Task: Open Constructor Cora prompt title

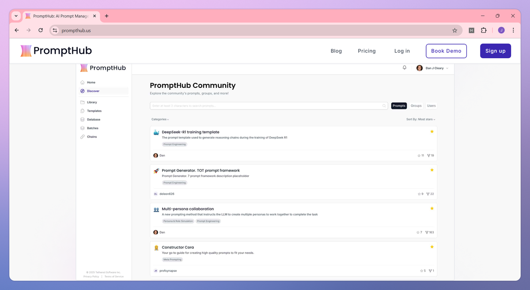Action: pos(178,247)
